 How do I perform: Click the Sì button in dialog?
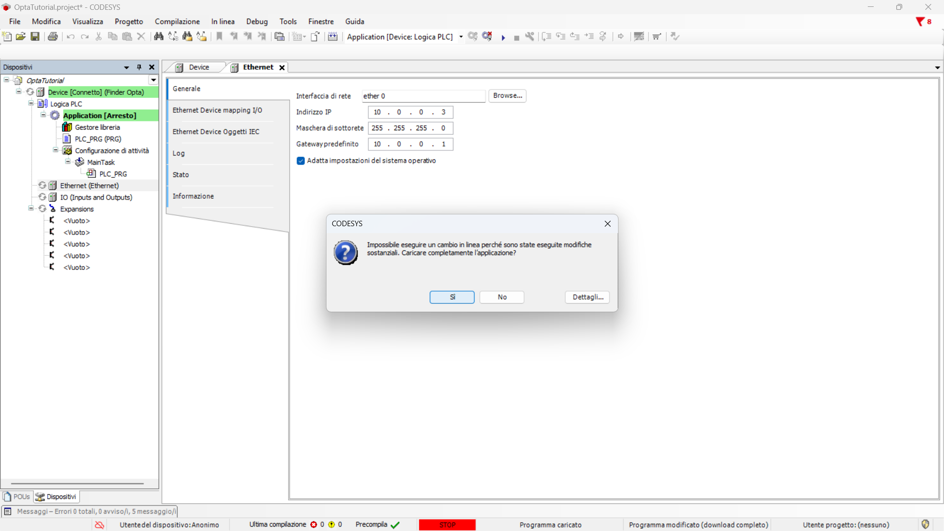(452, 297)
